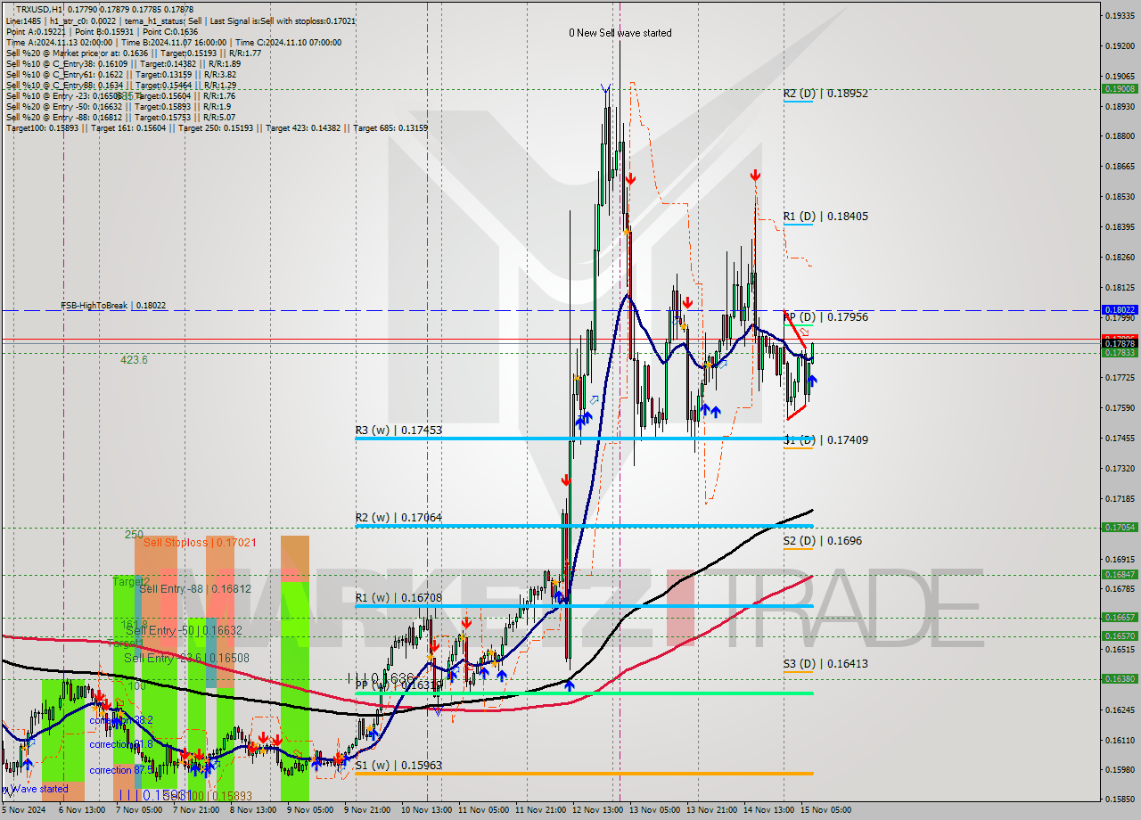Click the 14 Nov 13:00 time axis label

pos(770,810)
